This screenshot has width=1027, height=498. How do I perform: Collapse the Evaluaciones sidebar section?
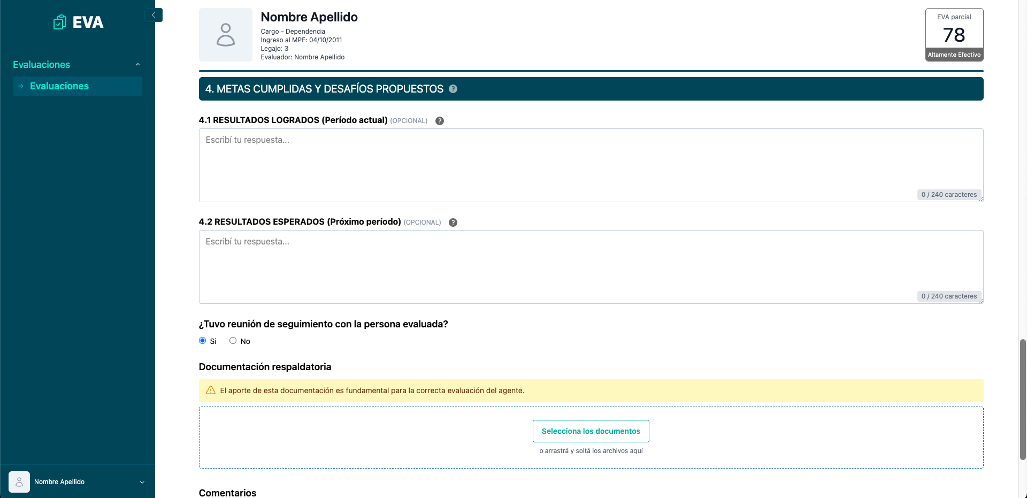(x=138, y=65)
